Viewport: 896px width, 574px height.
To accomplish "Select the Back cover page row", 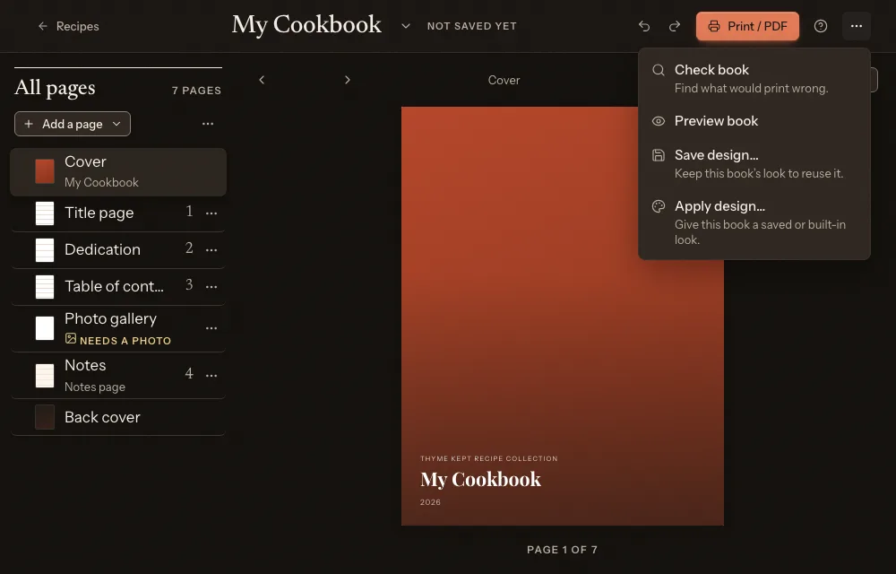I will coord(118,417).
